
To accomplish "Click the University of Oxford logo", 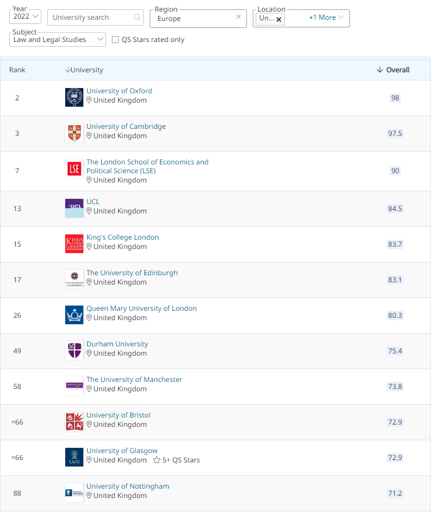I will click(74, 97).
